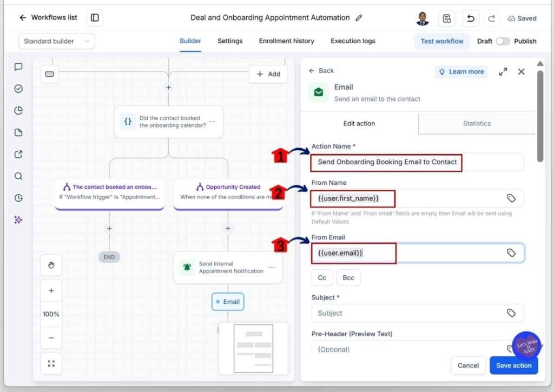
Task: Click the Save action button
Action: 513,366
